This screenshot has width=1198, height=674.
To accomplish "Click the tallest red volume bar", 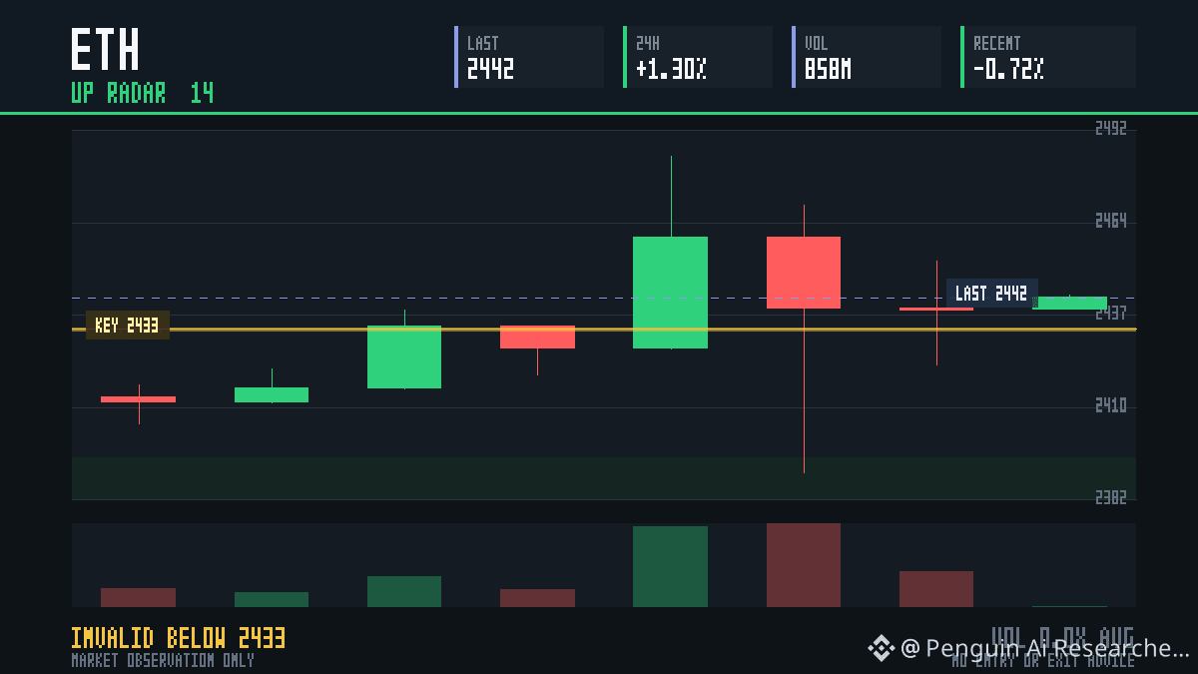I will tap(804, 565).
